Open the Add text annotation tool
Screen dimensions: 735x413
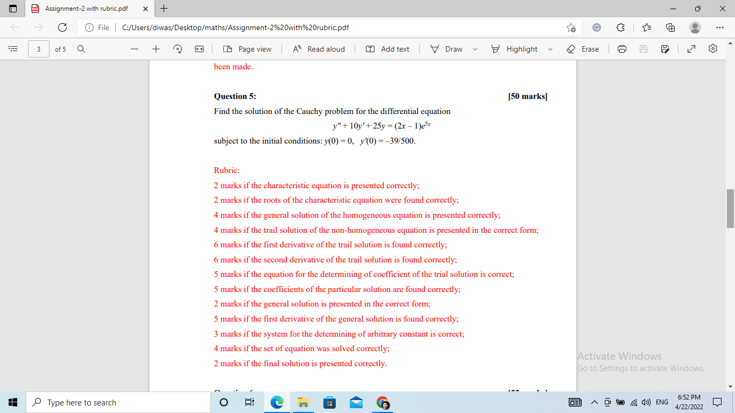pyautogui.click(x=387, y=49)
